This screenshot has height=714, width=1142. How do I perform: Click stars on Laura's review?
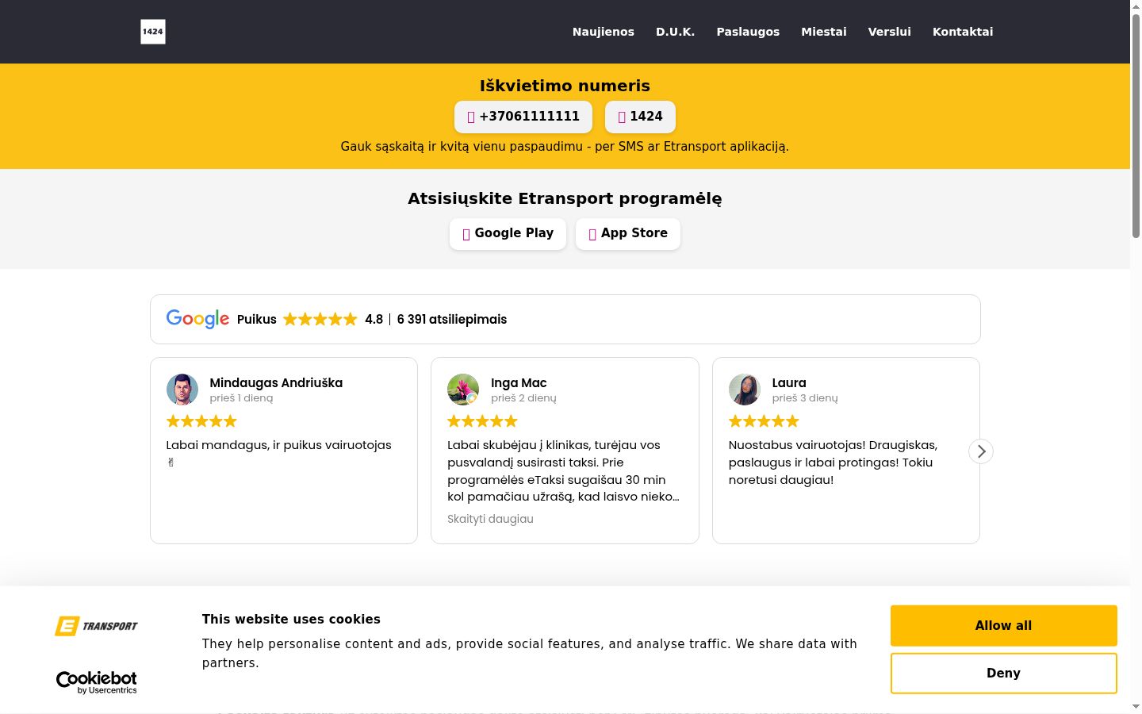click(764, 420)
